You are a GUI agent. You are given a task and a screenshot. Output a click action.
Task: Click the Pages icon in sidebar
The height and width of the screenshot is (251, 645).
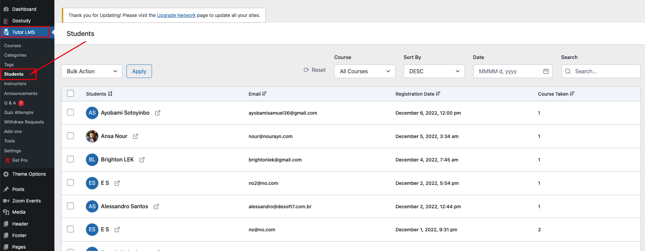tap(6, 247)
